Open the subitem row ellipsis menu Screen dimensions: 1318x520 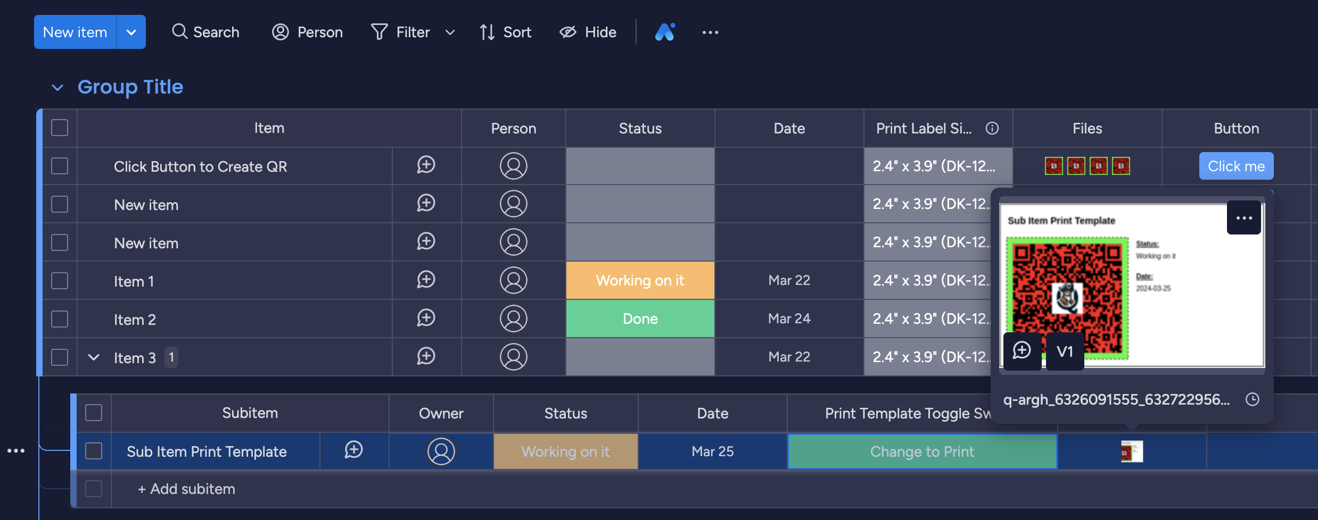[x=16, y=451]
